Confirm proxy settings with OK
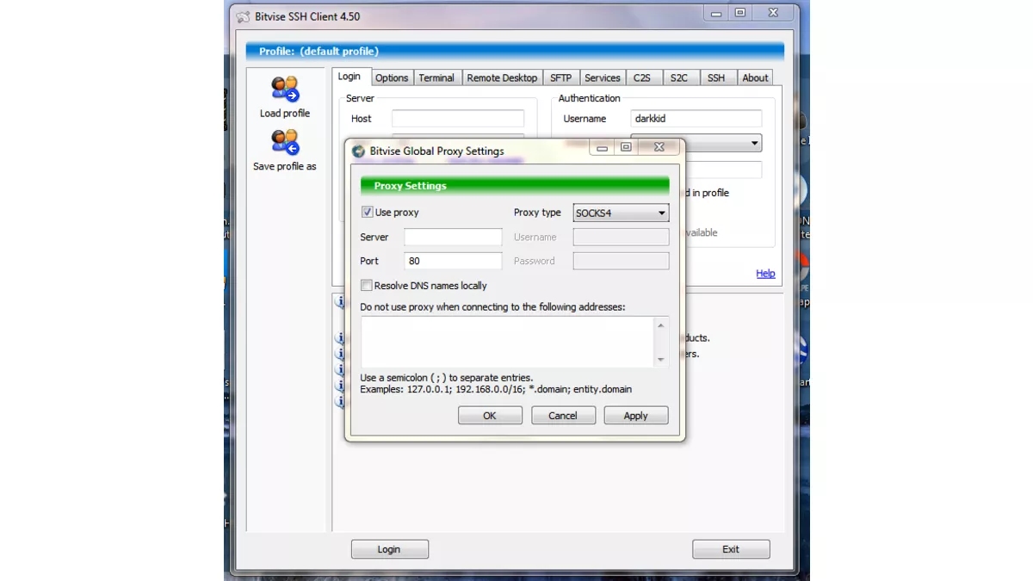Screen dimensions: 1033x581 (x=490, y=415)
